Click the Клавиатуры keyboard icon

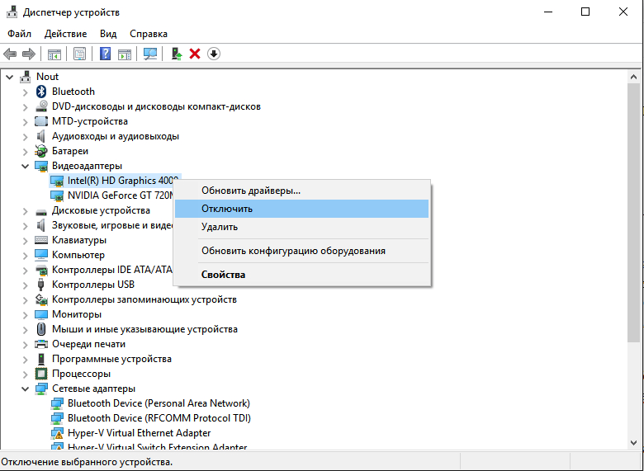point(41,240)
